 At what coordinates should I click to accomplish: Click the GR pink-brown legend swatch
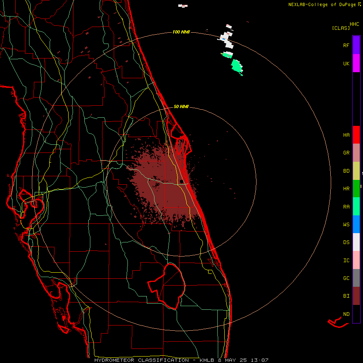point(356,153)
